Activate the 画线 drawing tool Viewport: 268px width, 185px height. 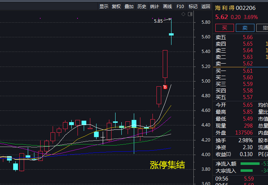(167, 6)
